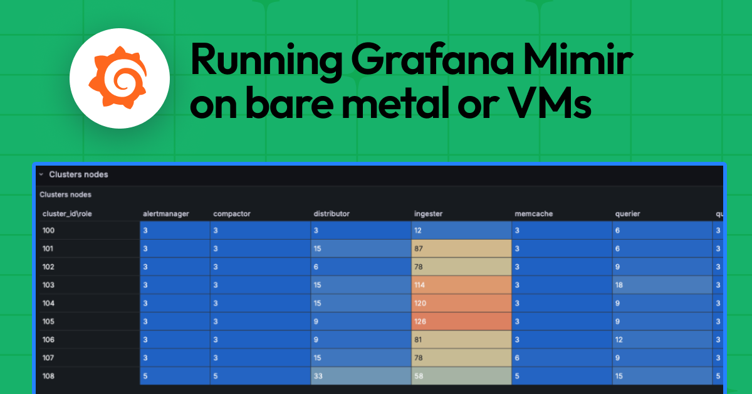Image resolution: width=752 pixels, height=394 pixels.
Task: Click the querier cell showing 18
Action: (662, 285)
